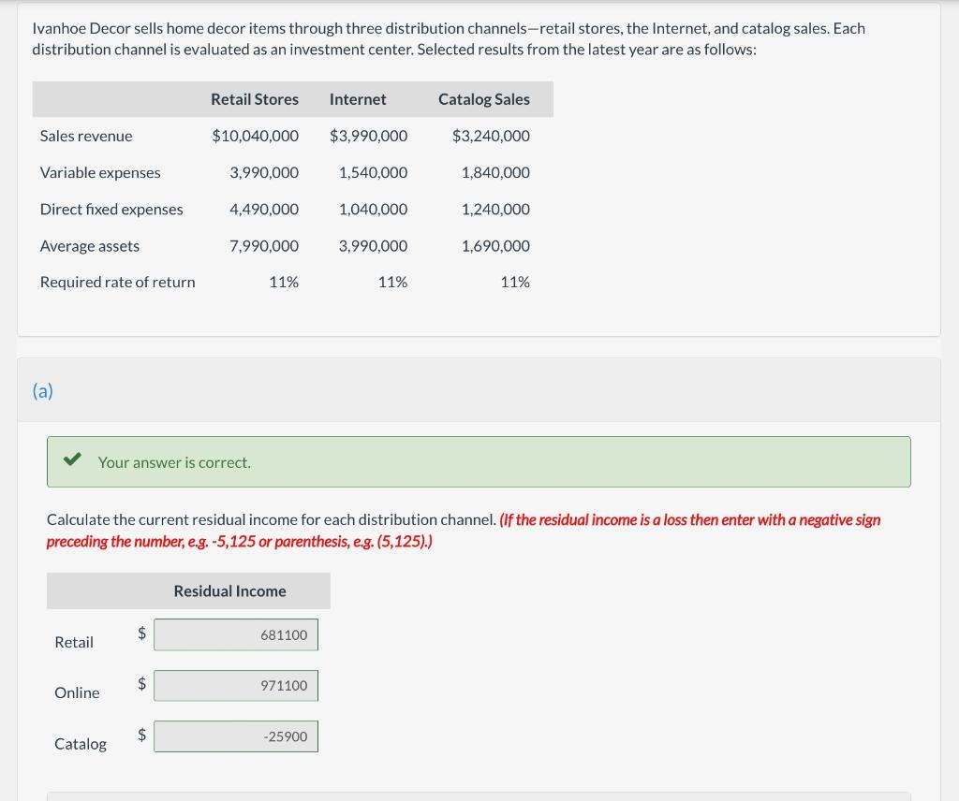Click the Residual Income table header
The height and width of the screenshot is (801, 959).
pos(230,590)
